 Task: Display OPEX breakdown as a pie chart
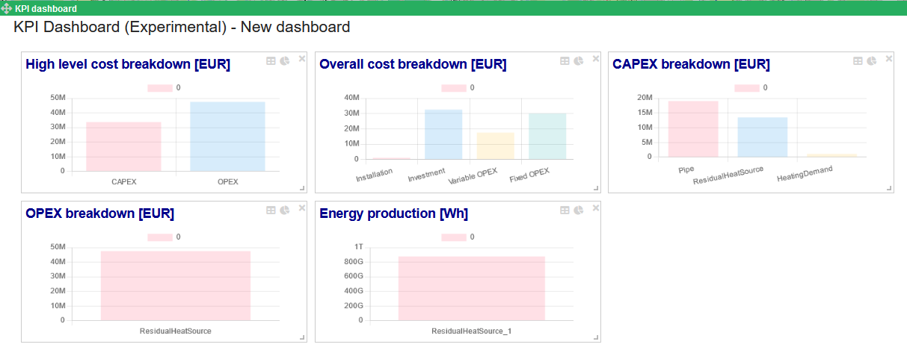(284, 210)
